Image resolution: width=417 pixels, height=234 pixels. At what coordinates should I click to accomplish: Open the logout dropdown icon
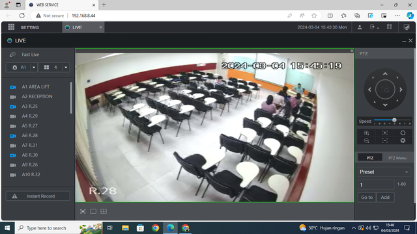coord(374,27)
